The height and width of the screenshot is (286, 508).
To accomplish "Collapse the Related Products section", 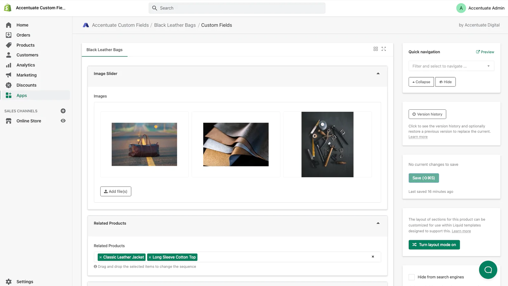I will [x=378, y=223].
